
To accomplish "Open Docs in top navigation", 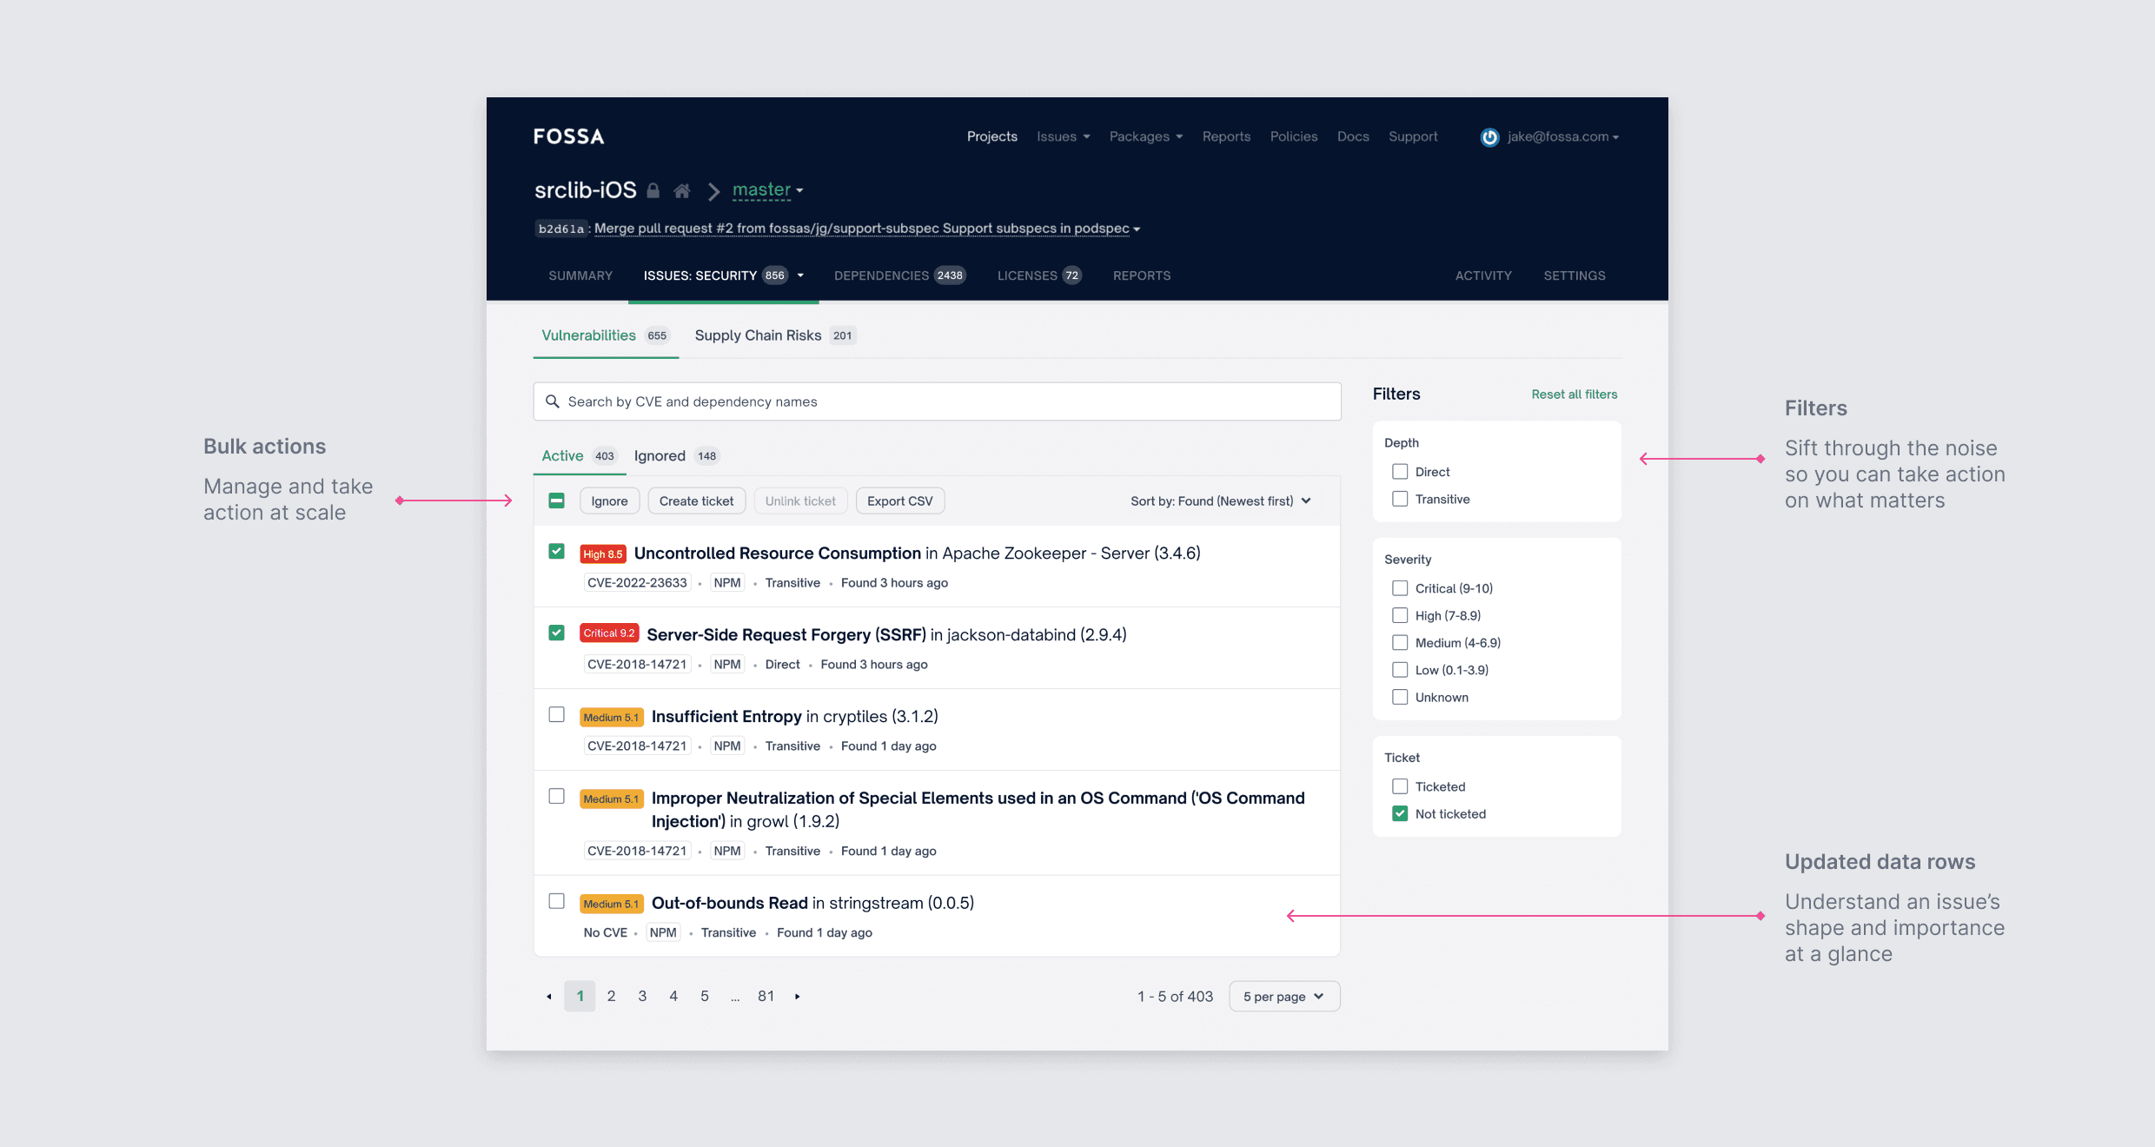I will 1352,136.
